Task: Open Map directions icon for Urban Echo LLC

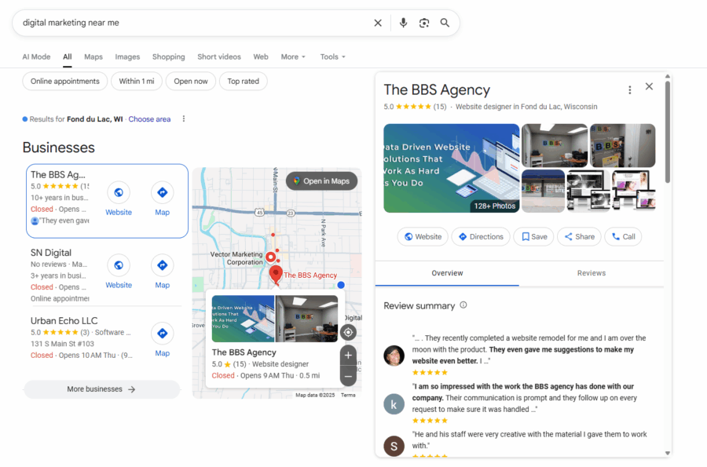Action: tap(162, 334)
